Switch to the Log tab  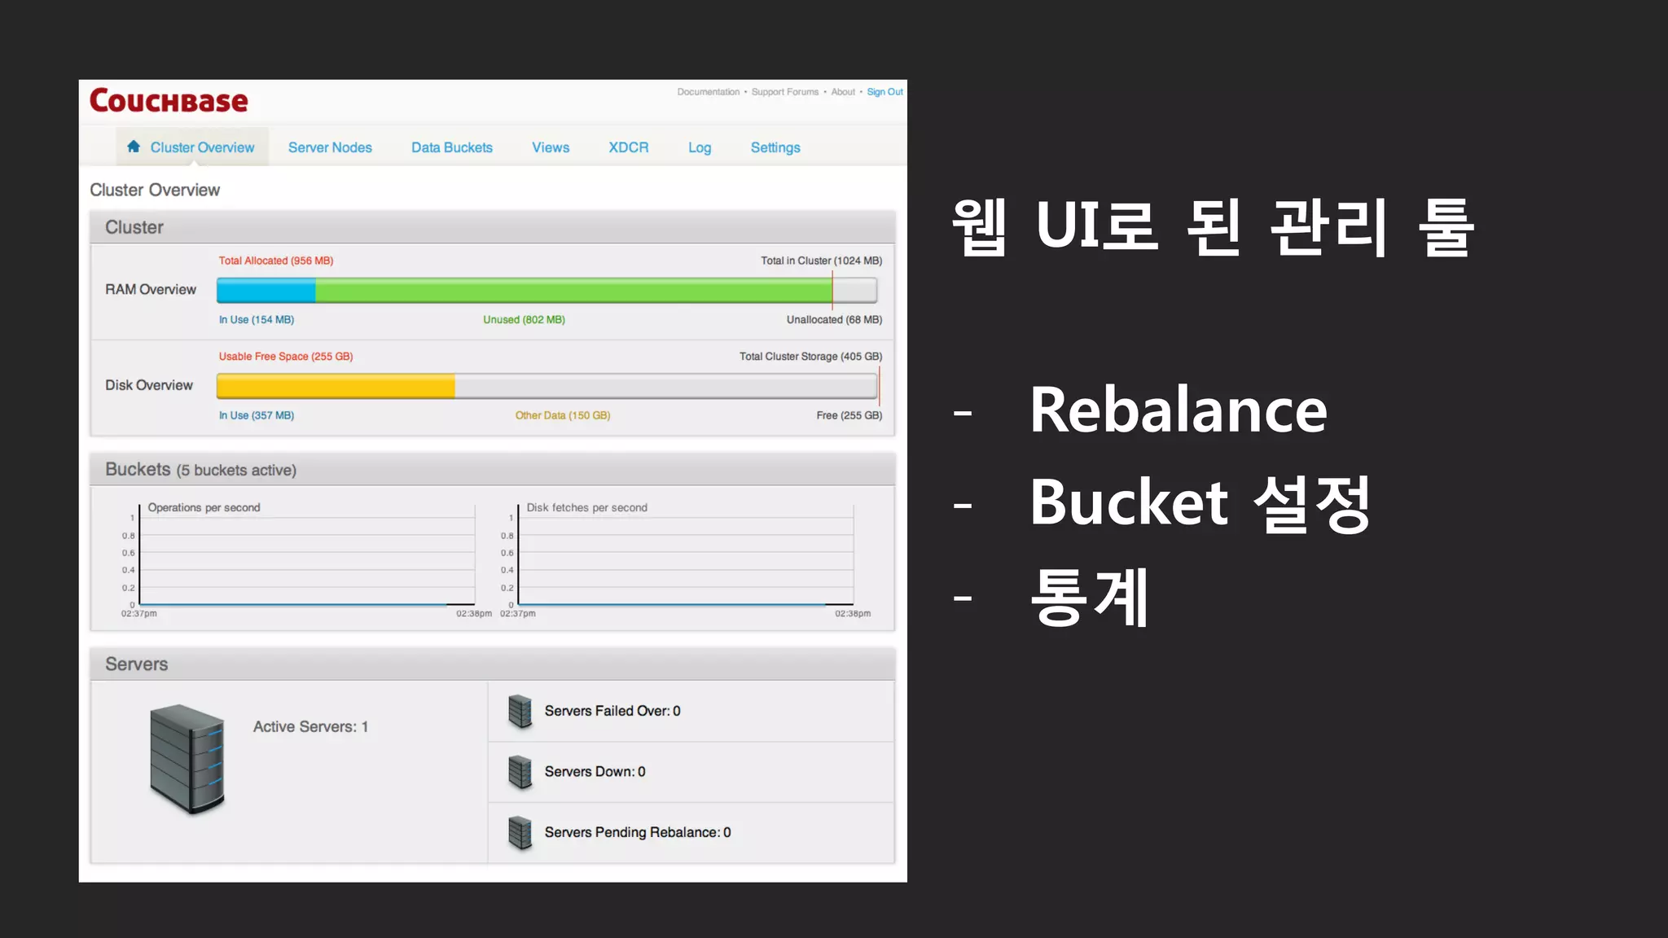tap(700, 147)
